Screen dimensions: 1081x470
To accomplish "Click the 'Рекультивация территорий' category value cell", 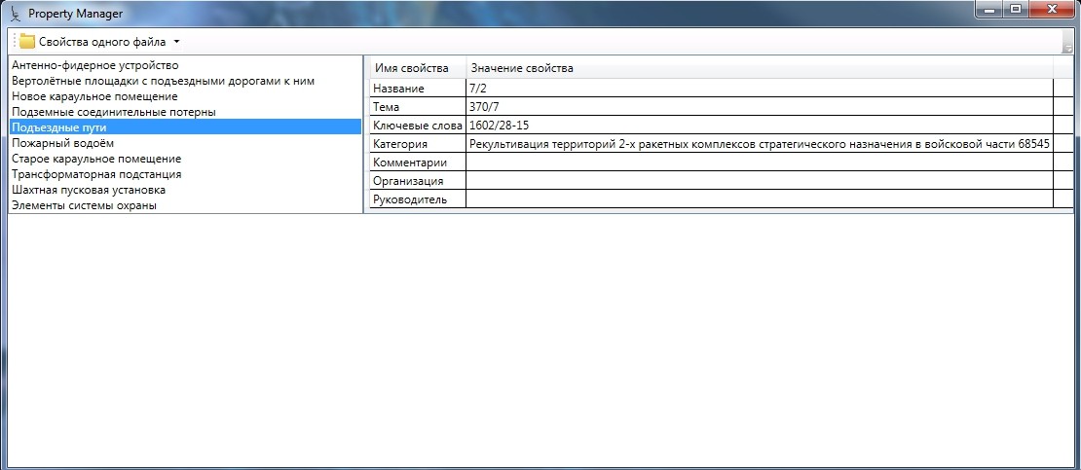I will pos(760,144).
